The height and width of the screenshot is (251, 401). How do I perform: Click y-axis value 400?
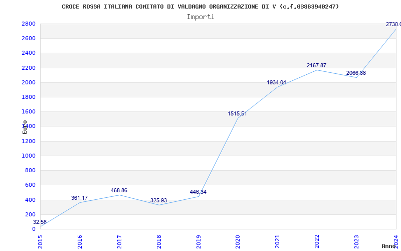31,200
